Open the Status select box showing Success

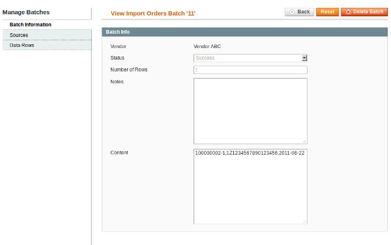point(250,58)
